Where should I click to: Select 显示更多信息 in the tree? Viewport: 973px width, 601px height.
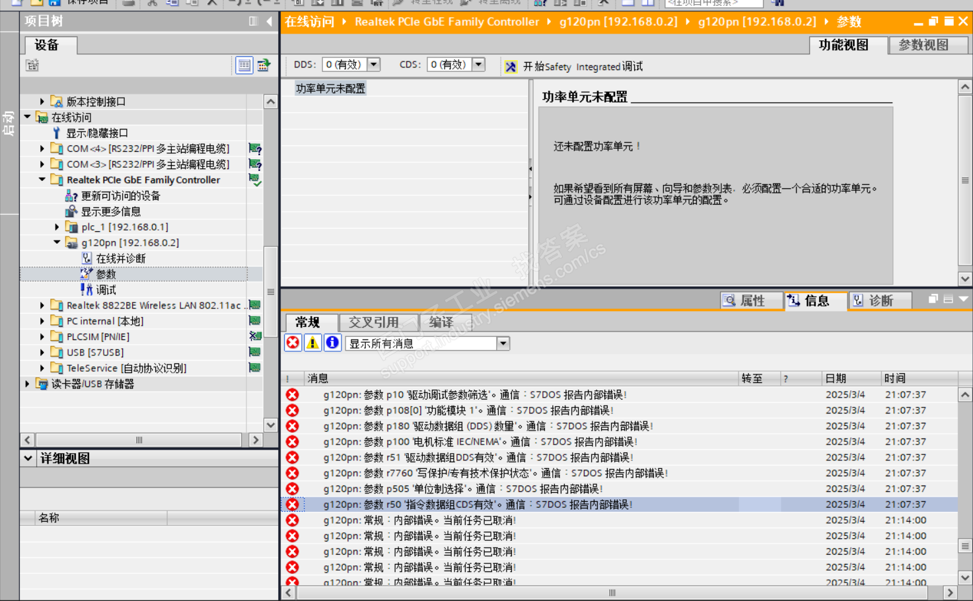pos(110,211)
